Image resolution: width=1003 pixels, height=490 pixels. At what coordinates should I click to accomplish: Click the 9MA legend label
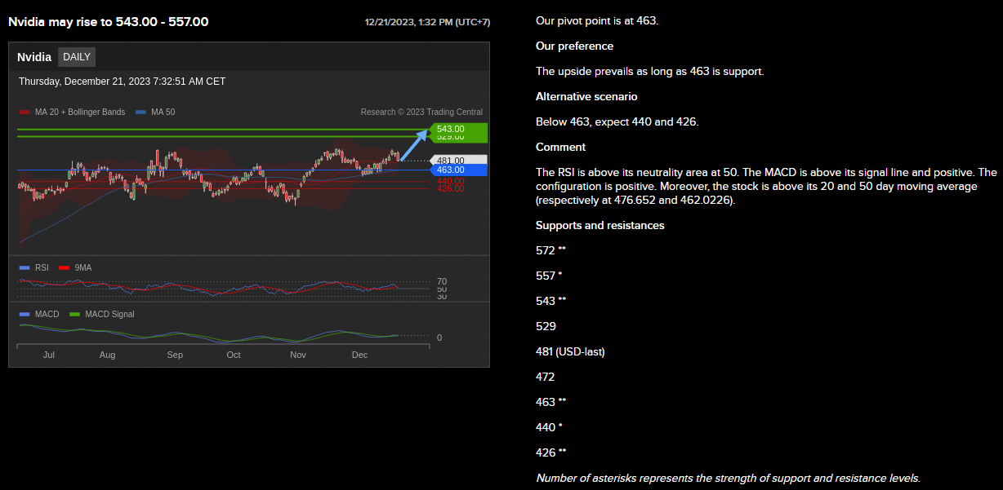coord(83,267)
